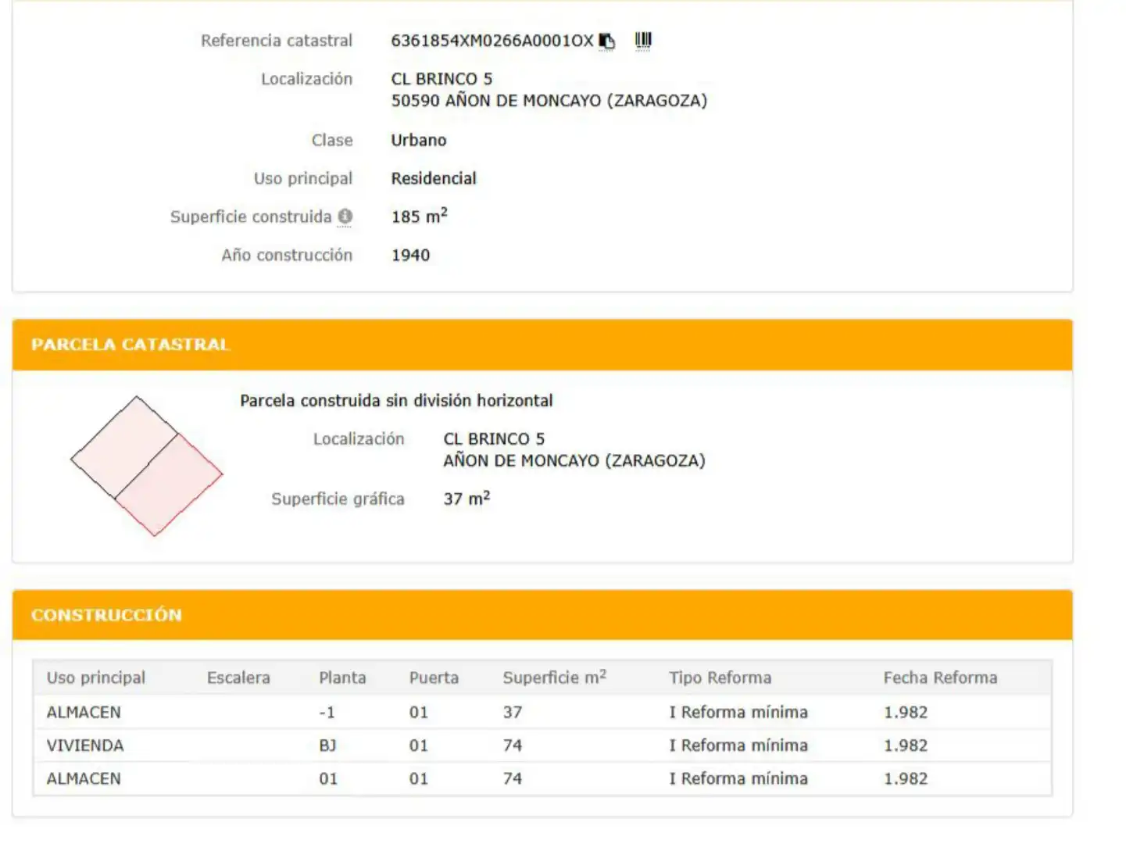Click the Uso principal column header
This screenshot has width=1126, height=844.
96,678
